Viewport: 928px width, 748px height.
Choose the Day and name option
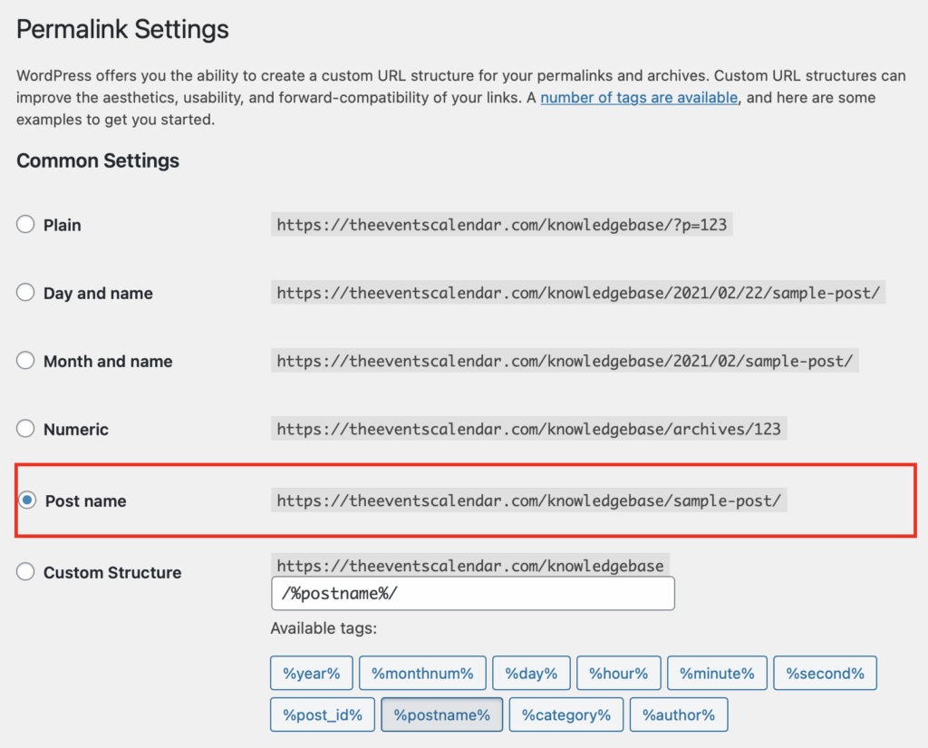[x=25, y=293]
